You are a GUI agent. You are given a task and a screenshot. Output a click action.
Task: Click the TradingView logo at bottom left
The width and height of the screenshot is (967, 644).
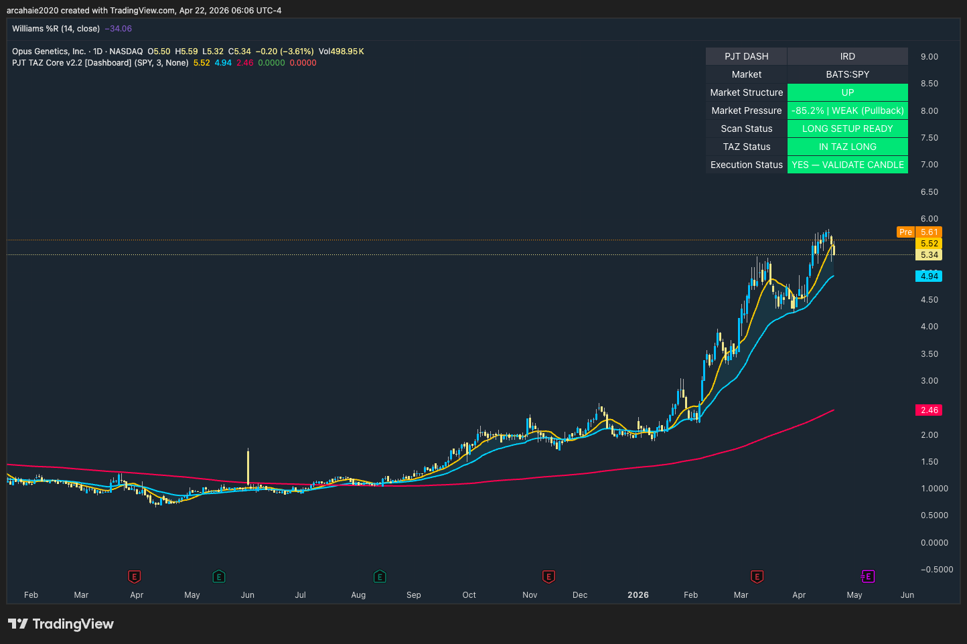(61, 624)
